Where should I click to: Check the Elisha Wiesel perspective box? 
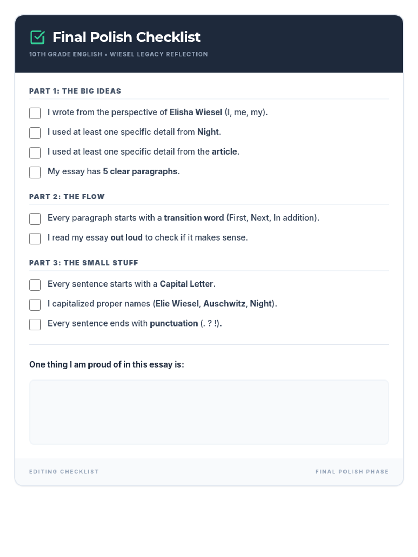pos(35,113)
